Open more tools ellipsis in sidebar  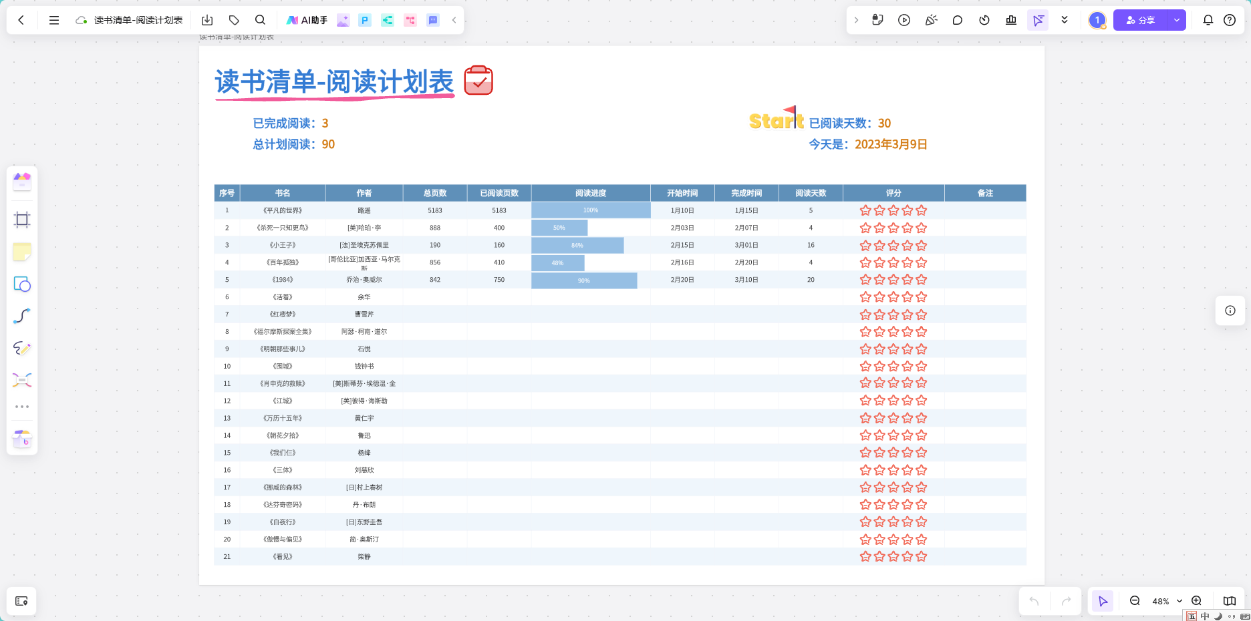(x=22, y=407)
